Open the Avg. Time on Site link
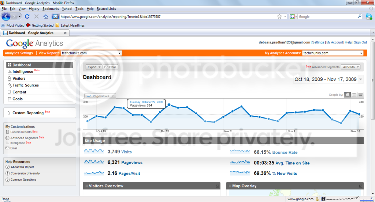 pyautogui.click(x=293, y=163)
